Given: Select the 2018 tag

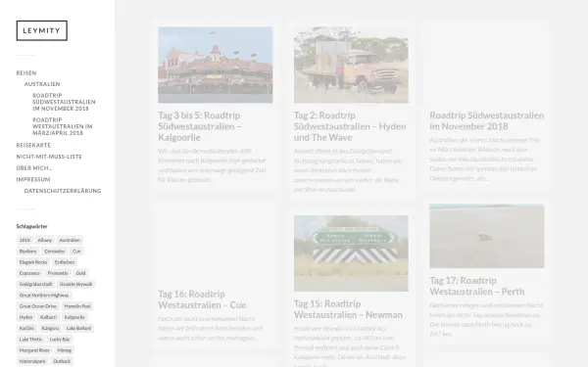Looking at the screenshot, I should pos(24,240).
